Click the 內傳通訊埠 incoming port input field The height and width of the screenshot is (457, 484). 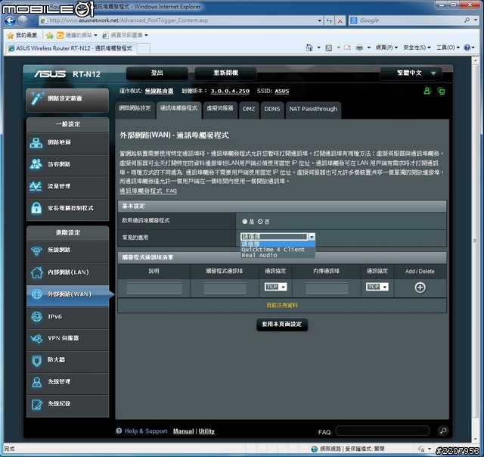pyautogui.click(x=327, y=288)
